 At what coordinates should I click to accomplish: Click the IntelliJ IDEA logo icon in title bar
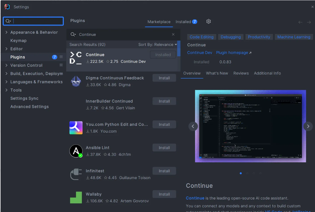click(x=7, y=7)
